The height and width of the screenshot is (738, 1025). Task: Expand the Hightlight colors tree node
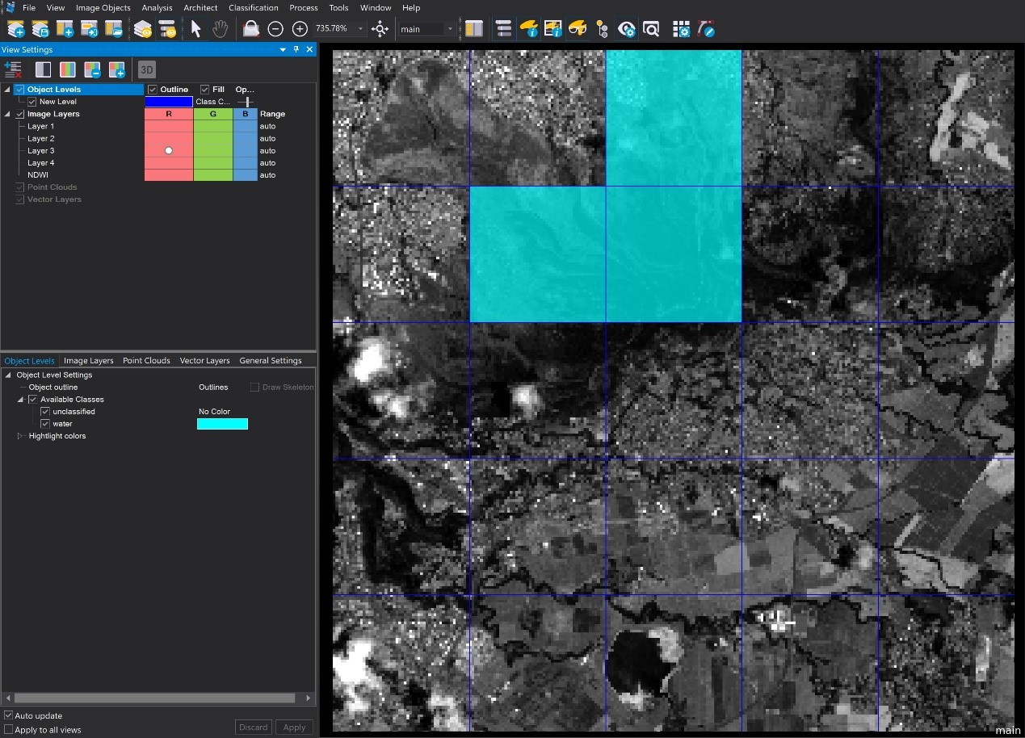[x=21, y=436]
